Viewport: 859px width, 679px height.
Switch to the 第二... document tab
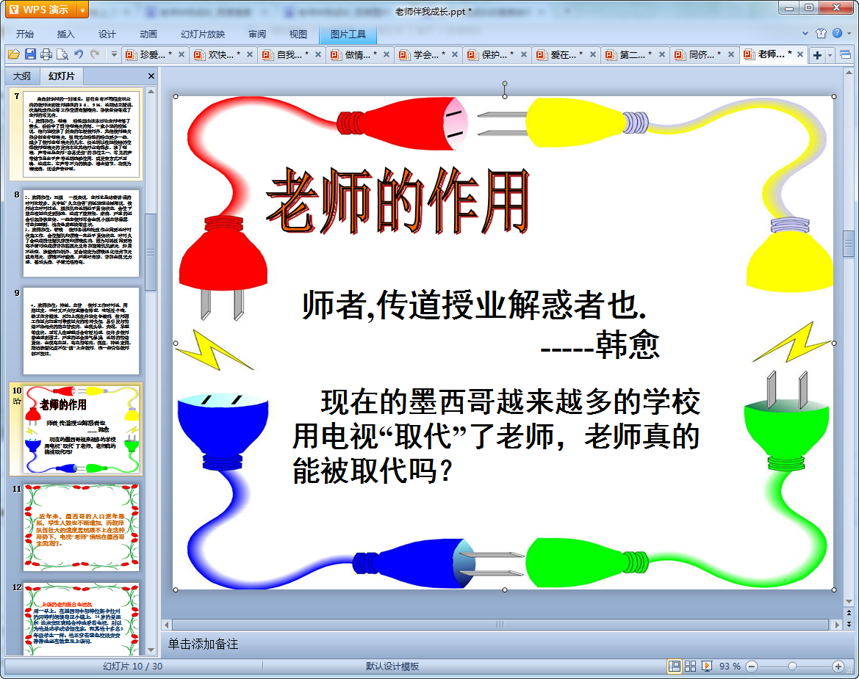coord(635,54)
